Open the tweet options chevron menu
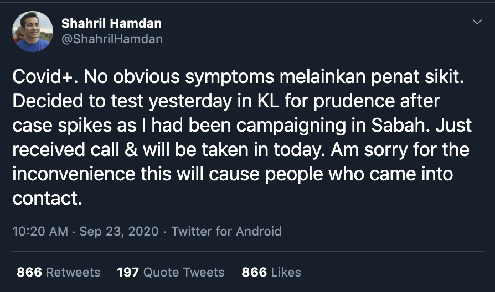Screen dimensions: 495x292 [476, 22]
